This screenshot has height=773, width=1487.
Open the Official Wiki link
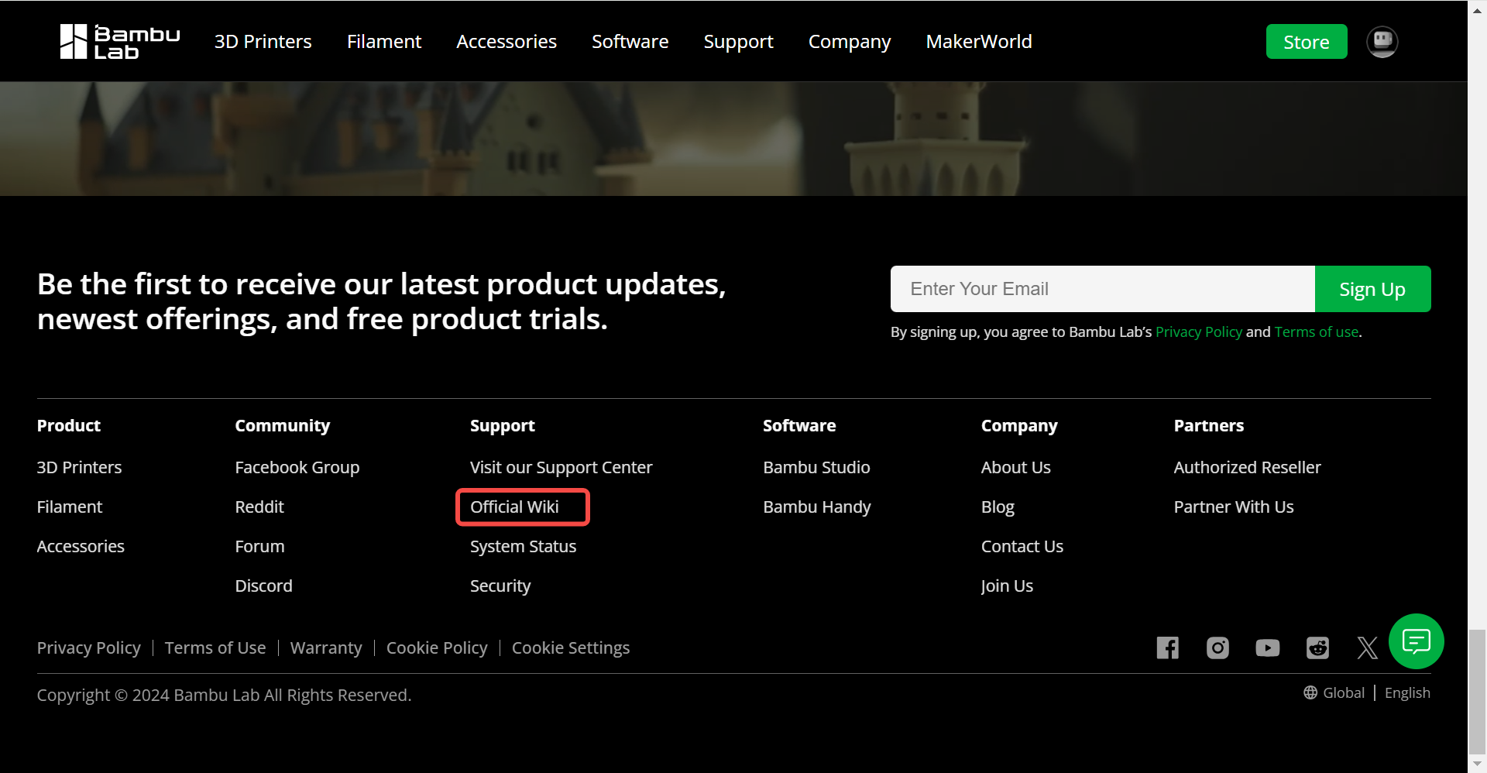[x=514, y=507]
